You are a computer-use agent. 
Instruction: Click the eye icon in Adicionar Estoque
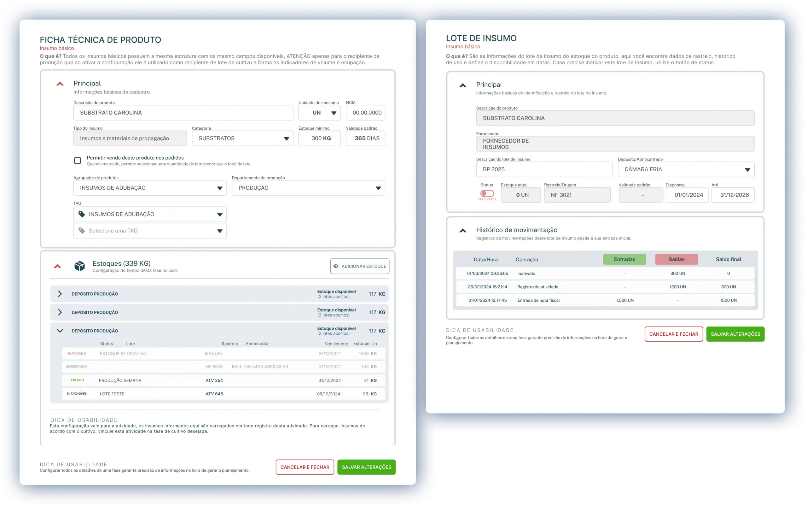336,266
